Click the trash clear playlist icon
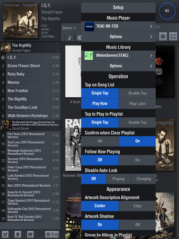 pyautogui.click(x=18, y=234)
